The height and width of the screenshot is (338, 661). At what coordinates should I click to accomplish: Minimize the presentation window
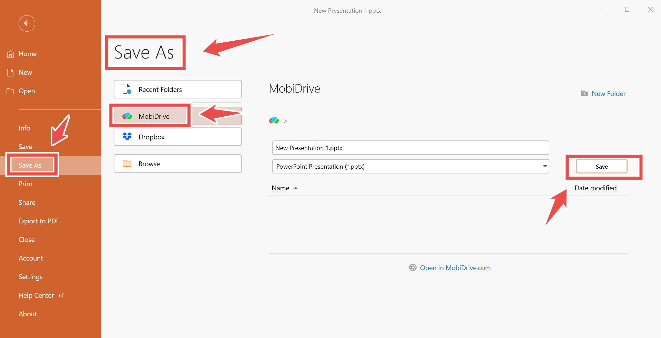(605, 10)
